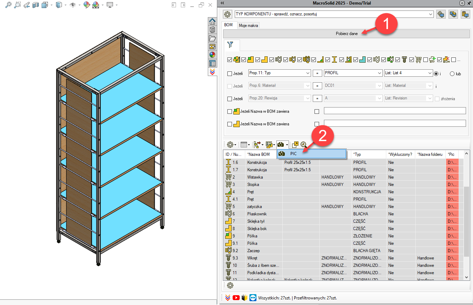Viewport: 473px width, 305px height.
Task: Open the Appearances color ball pane tab
Action: pos(212,55)
